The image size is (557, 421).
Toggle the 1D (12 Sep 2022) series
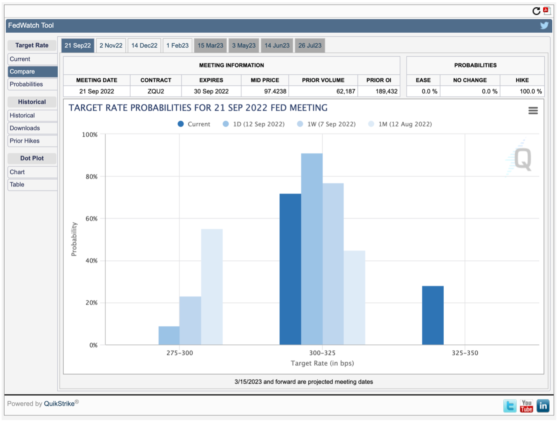click(254, 124)
